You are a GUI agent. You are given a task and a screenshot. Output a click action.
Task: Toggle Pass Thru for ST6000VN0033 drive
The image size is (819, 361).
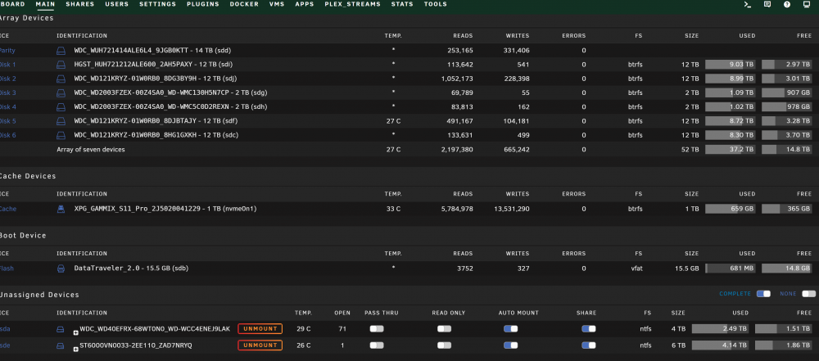tap(377, 345)
